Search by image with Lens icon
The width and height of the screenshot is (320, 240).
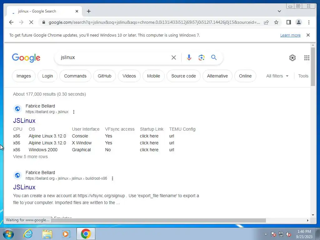(202, 57)
